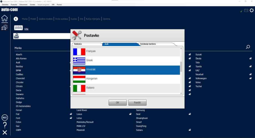The image size is (255, 138).
Task: Click the car icon next to Seat
Action: pos(190,114)
